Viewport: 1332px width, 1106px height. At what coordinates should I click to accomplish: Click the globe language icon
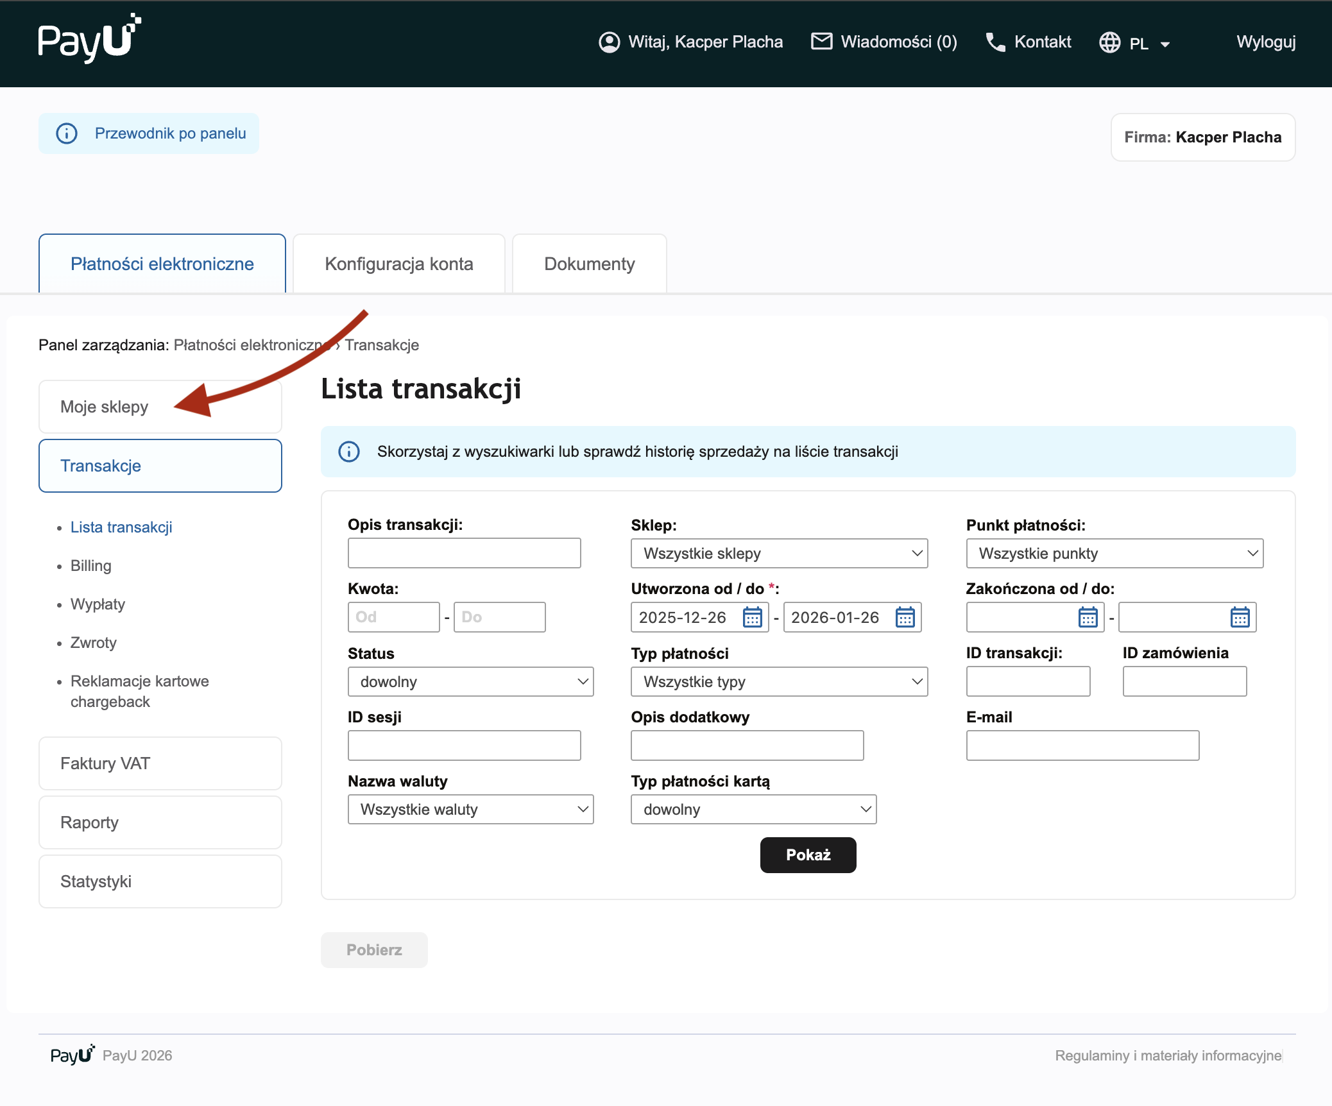coord(1109,43)
